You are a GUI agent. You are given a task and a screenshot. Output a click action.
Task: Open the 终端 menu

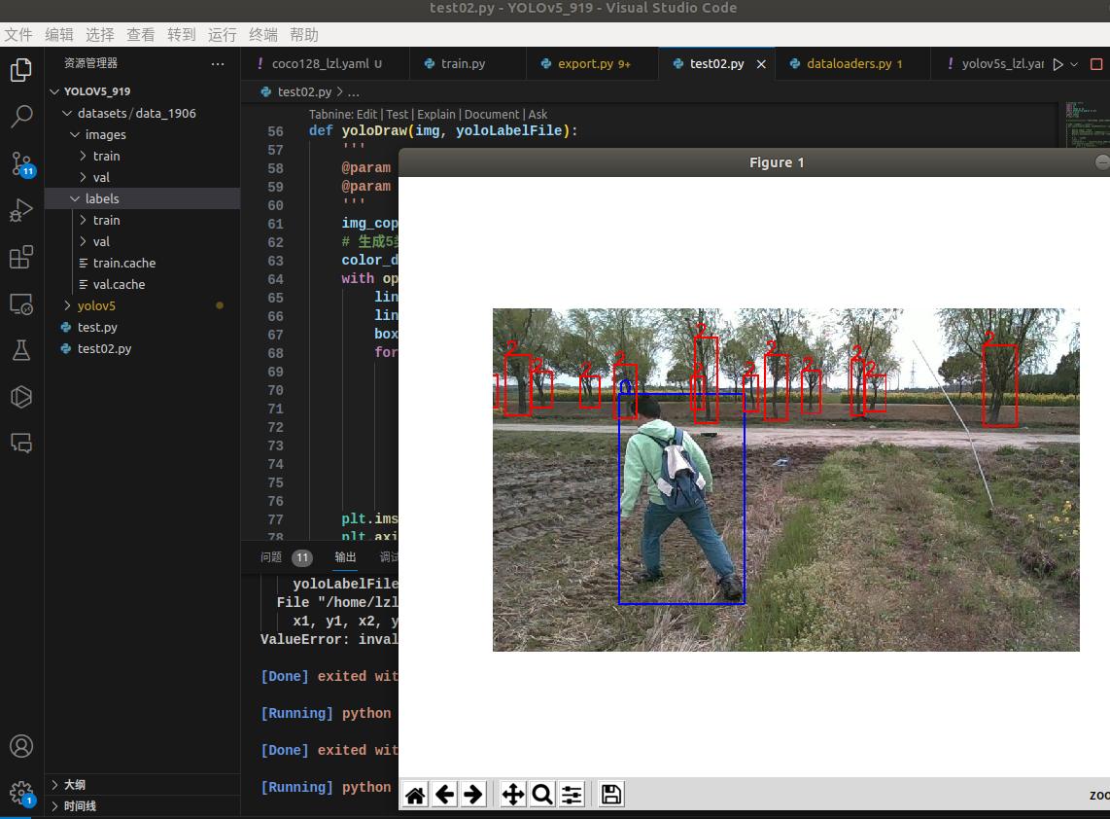tap(262, 35)
